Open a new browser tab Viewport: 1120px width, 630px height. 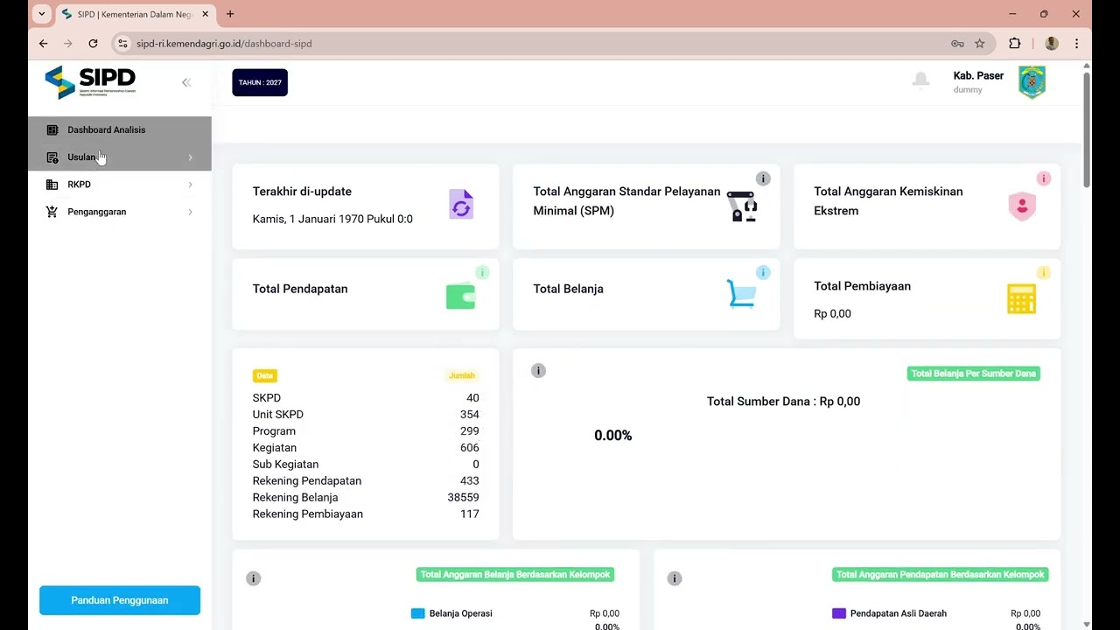coord(230,14)
